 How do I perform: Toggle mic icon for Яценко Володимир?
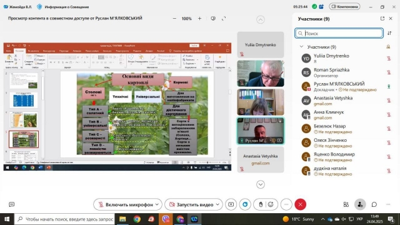[x=389, y=157]
